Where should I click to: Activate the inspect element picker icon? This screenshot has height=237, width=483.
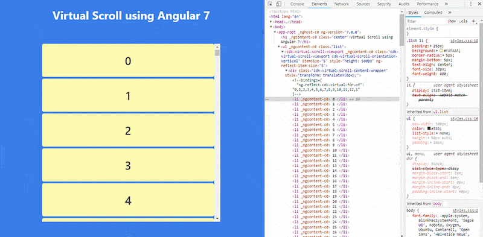pos(270,4)
